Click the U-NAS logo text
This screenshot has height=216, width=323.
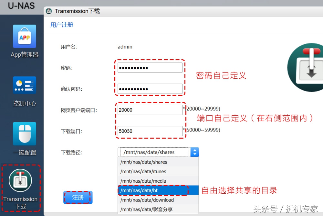tap(21, 6)
